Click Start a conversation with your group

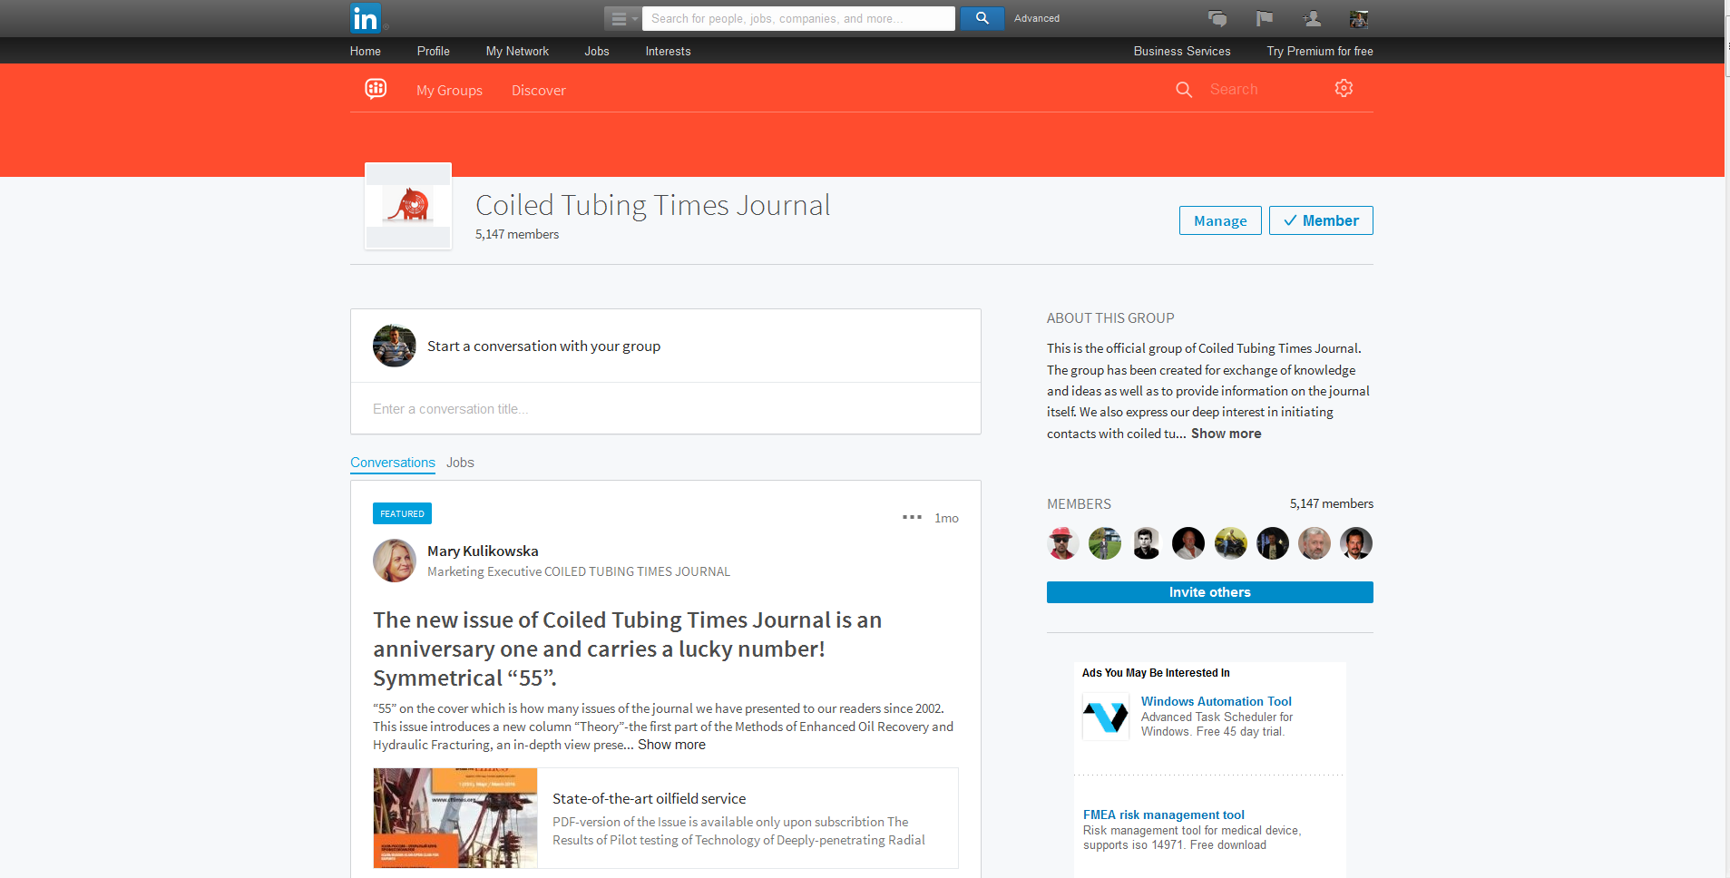[543, 346]
